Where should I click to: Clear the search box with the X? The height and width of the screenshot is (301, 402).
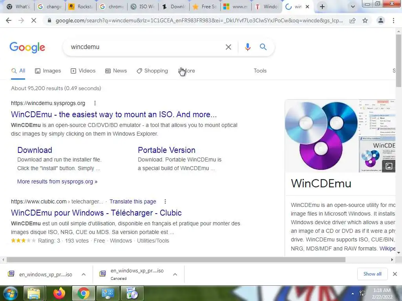(x=228, y=47)
